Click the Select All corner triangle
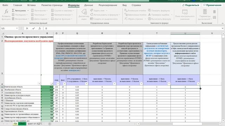Viewport: 225px width, 126px height. click(2, 33)
